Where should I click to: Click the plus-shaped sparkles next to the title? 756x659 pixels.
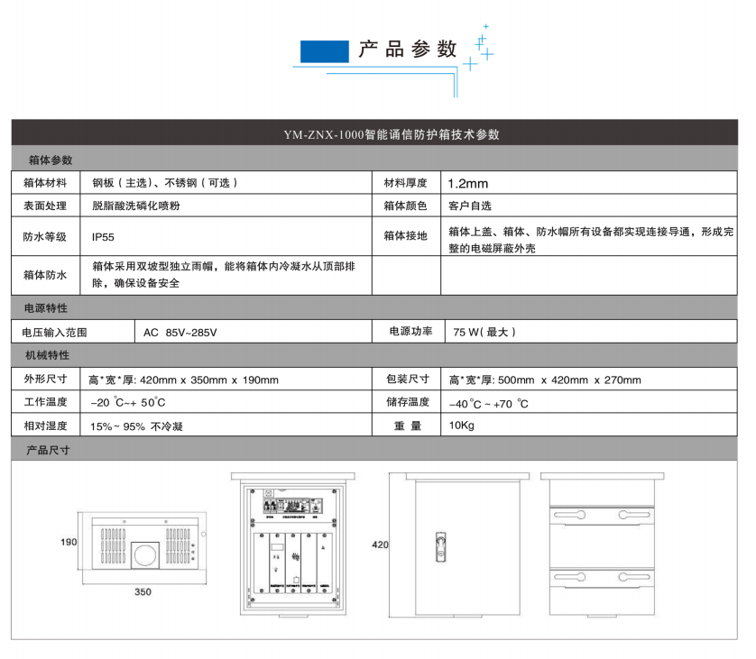tap(480, 49)
